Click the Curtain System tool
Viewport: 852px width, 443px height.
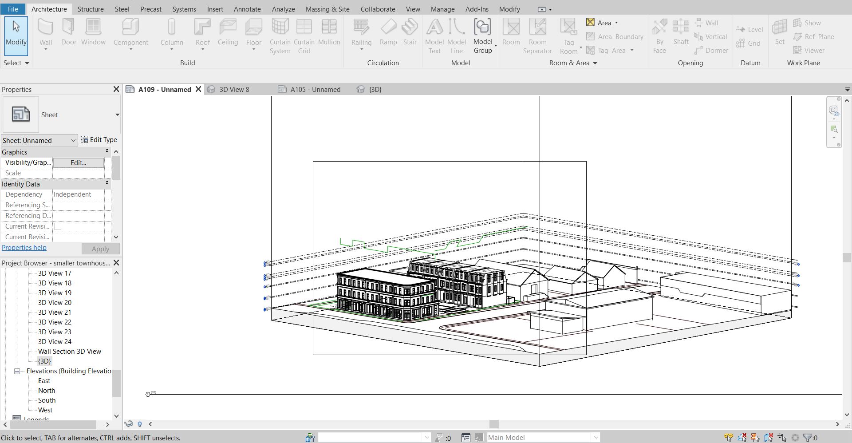tap(280, 36)
